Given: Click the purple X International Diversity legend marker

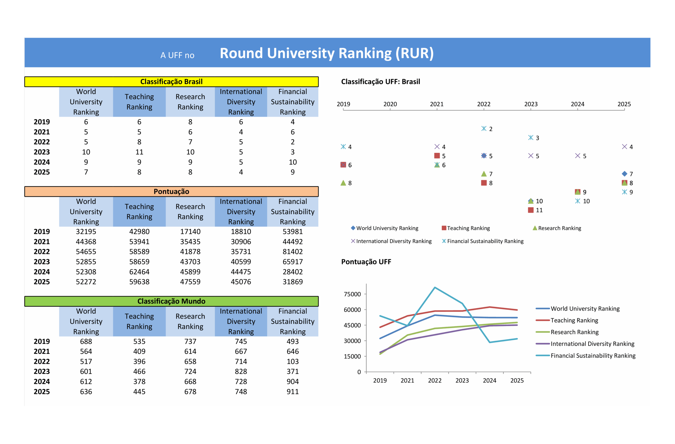Looking at the screenshot, I should (x=353, y=241).
